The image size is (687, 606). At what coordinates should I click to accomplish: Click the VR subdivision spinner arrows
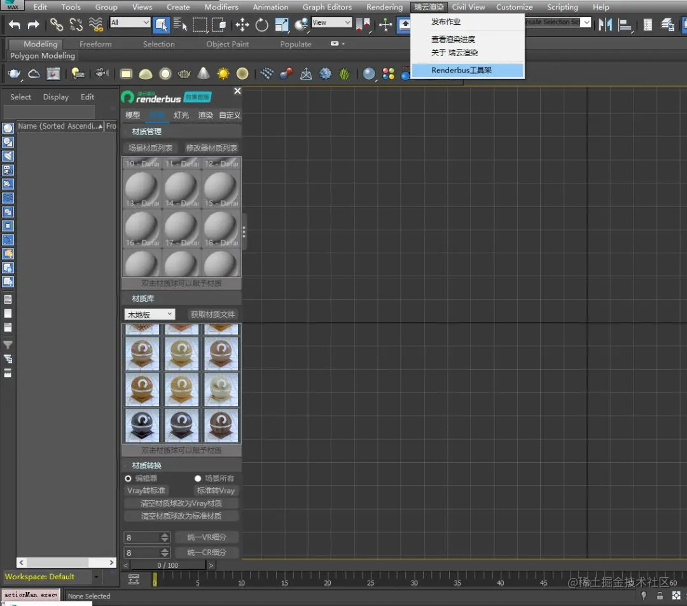[x=165, y=538]
